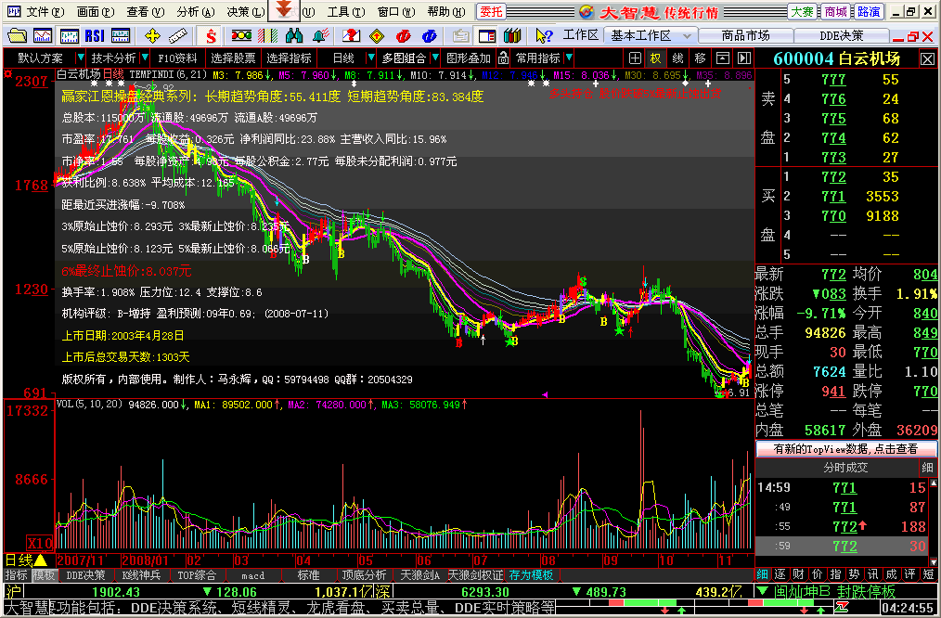The width and height of the screenshot is (941, 618).
Task: Click the 商城 button
Action: [836, 11]
